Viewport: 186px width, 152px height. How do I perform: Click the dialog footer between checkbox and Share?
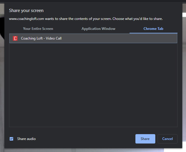pyautogui.click(x=85, y=139)
